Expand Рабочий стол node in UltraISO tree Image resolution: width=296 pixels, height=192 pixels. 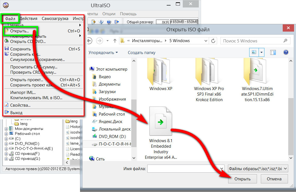tap(6, 134)
